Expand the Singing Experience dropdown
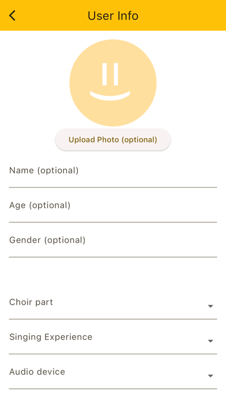Viewport: 226px width, 401px height. (113, 339)
